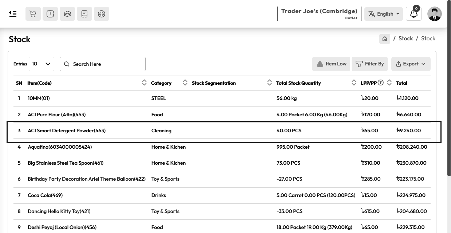Open the English language dropdown

coord(384,14)
